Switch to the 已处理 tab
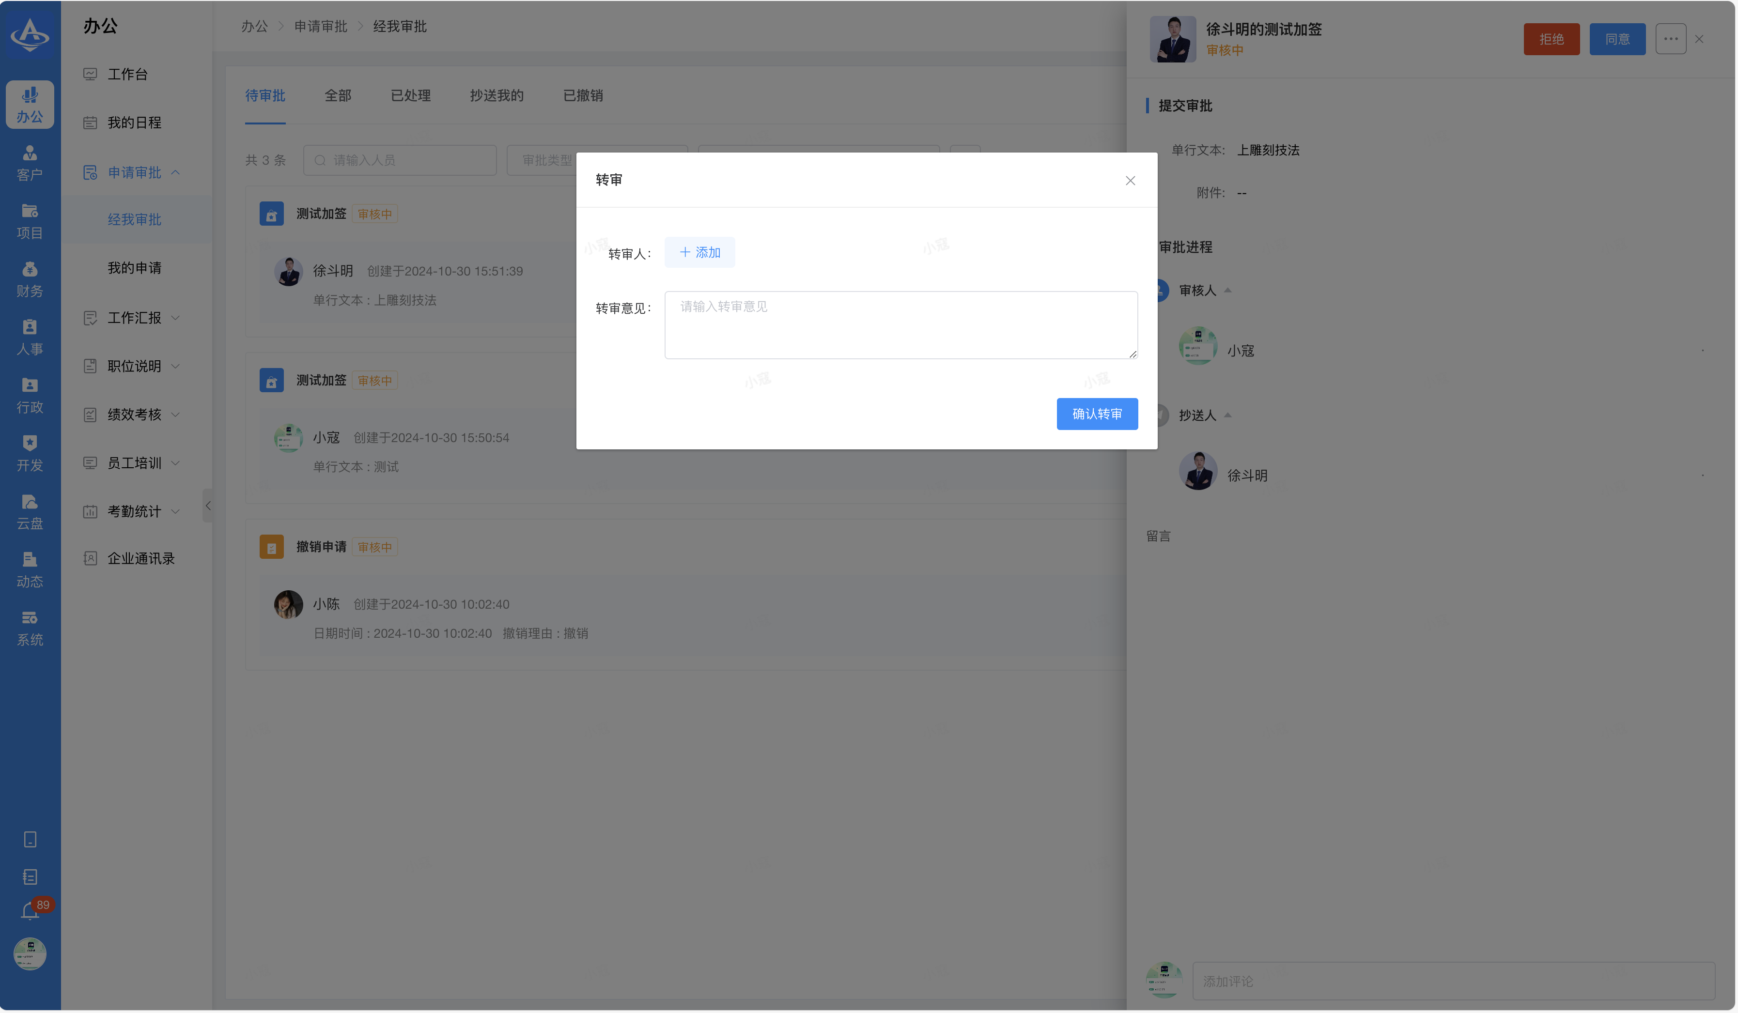 click(410, 96)
